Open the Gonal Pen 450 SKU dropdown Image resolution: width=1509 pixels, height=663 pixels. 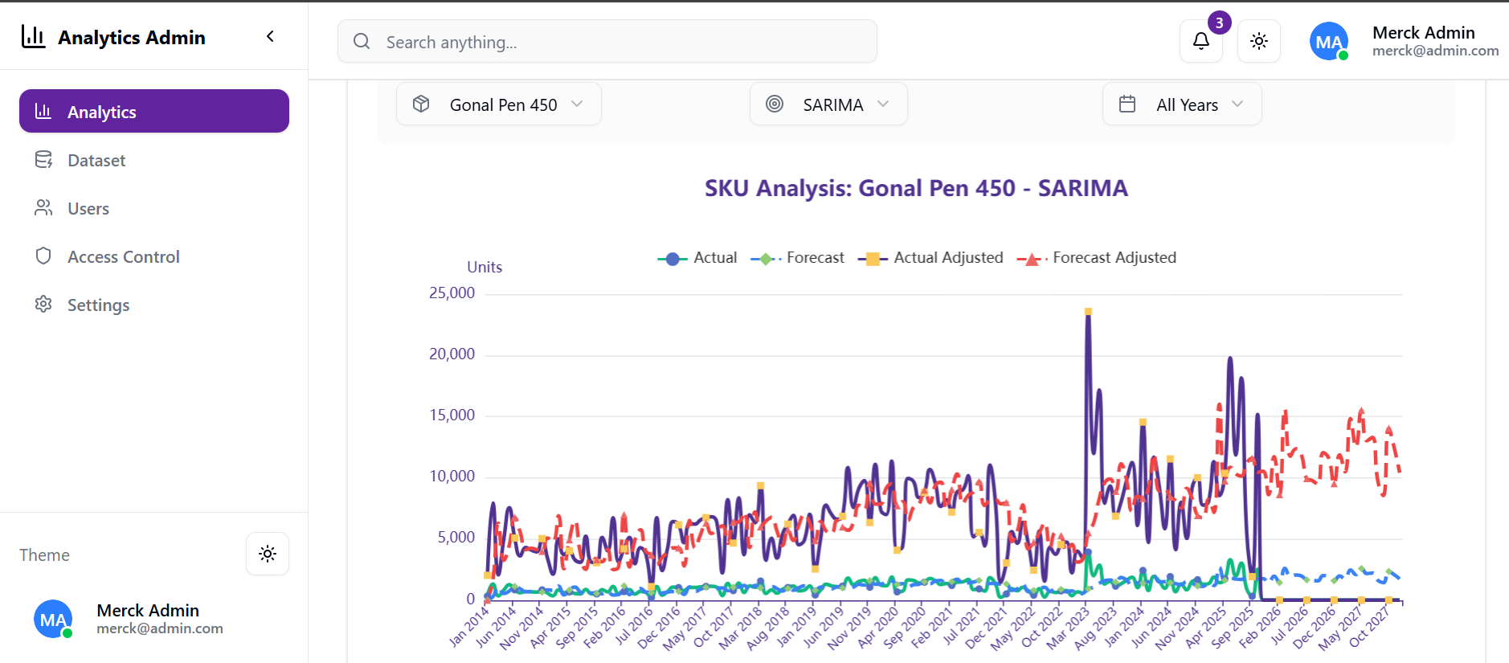click(x=498, y=104)
